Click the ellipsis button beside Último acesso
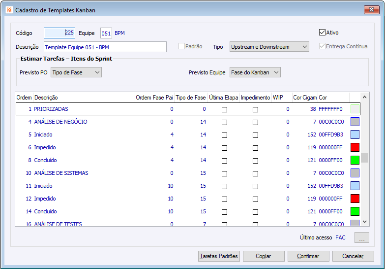Viewport: 385px width, 269px height. (x=362, y=237)
